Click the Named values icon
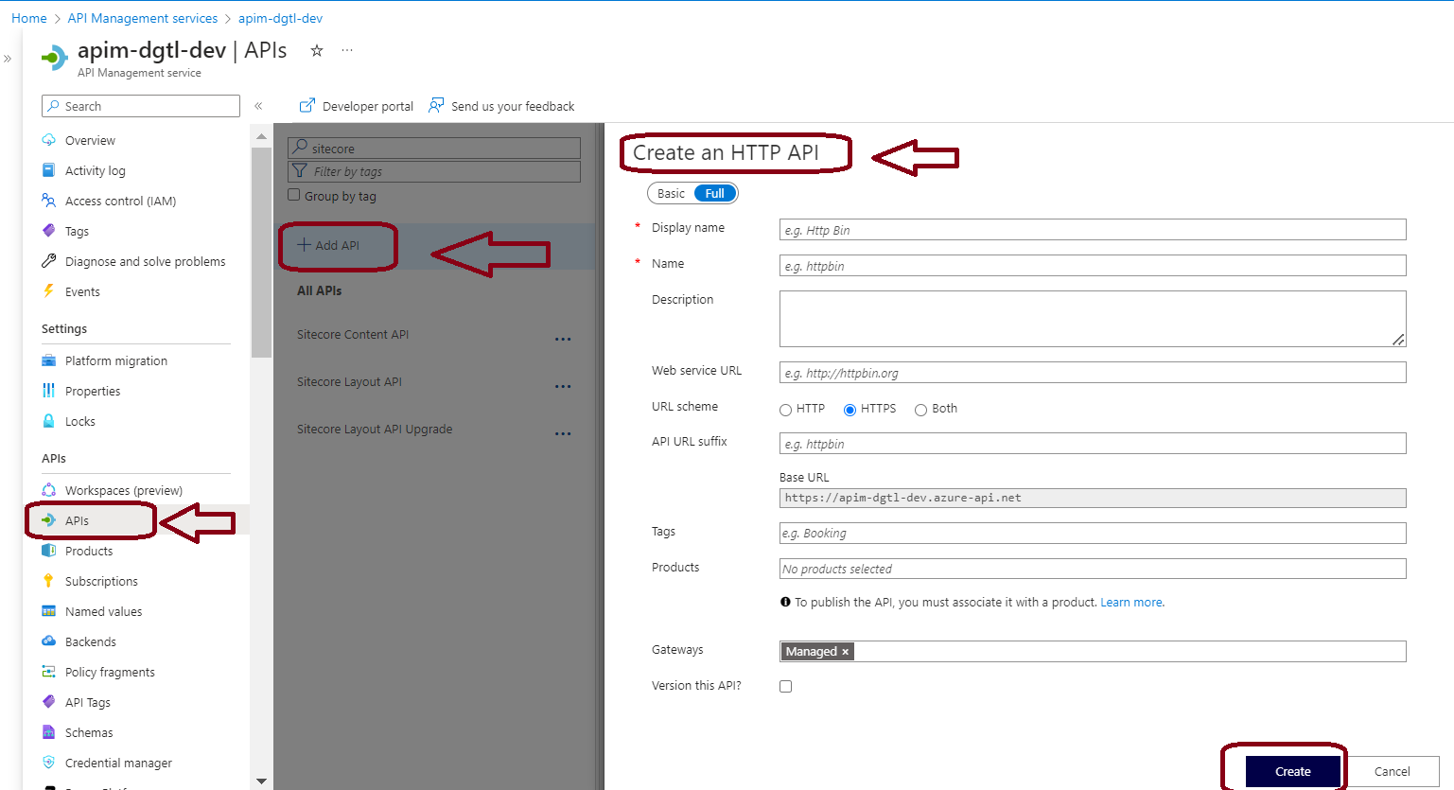 click(x=49, y=611)
